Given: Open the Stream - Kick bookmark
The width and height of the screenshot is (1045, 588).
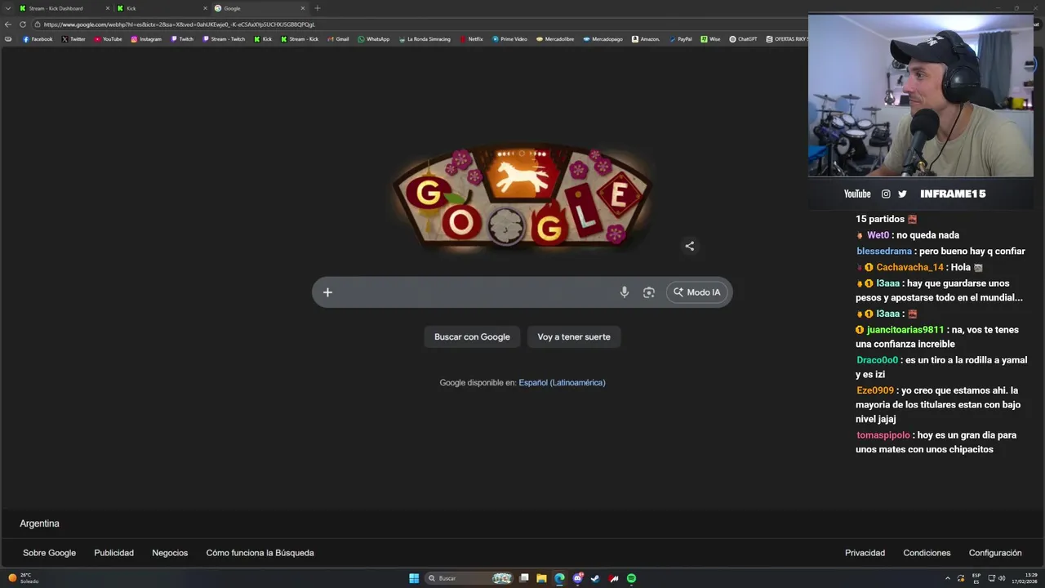Looking at the screenshot, I should click(300, 39).
